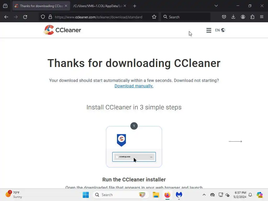
Task: Open the Firefox account icon
Action: coord(243,17)
